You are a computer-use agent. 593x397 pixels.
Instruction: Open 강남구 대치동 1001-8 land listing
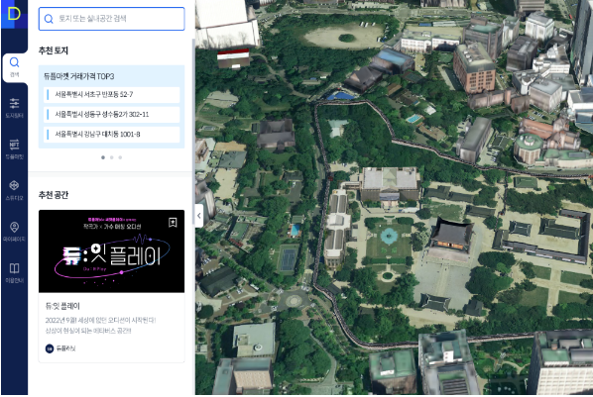[112, 134]
